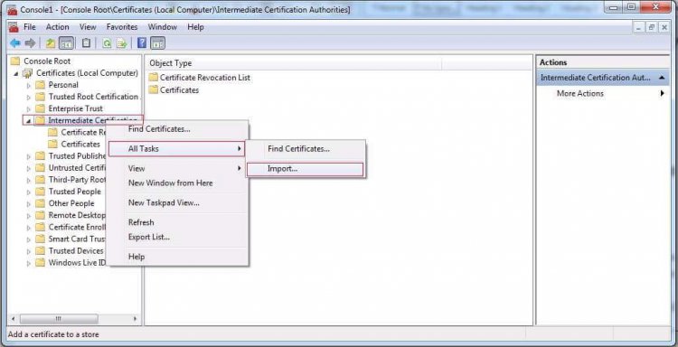Click the Forward arrow toolbar icon
The image size is (678, 347).
click(30, 42)
